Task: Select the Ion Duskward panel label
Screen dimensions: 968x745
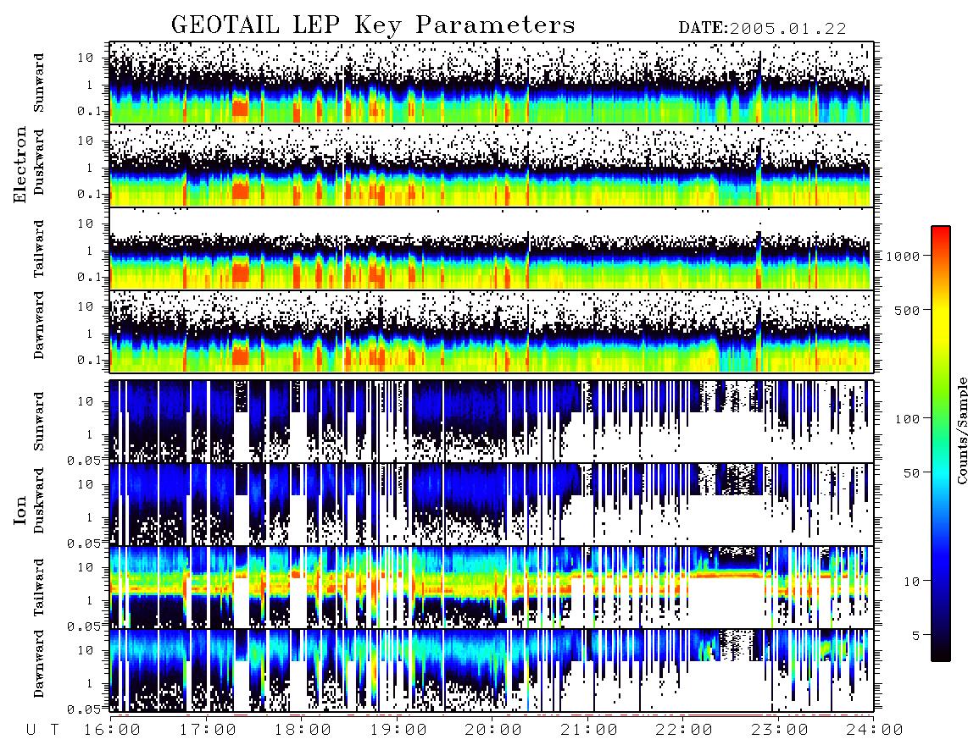Action: pos(39,500)
